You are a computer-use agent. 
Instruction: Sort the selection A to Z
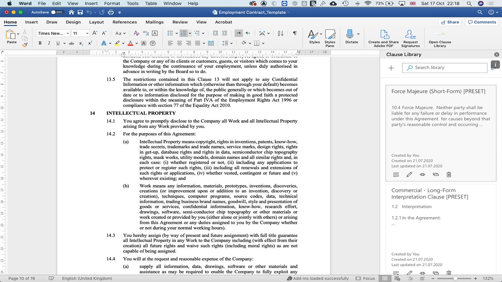click(280, 33)
